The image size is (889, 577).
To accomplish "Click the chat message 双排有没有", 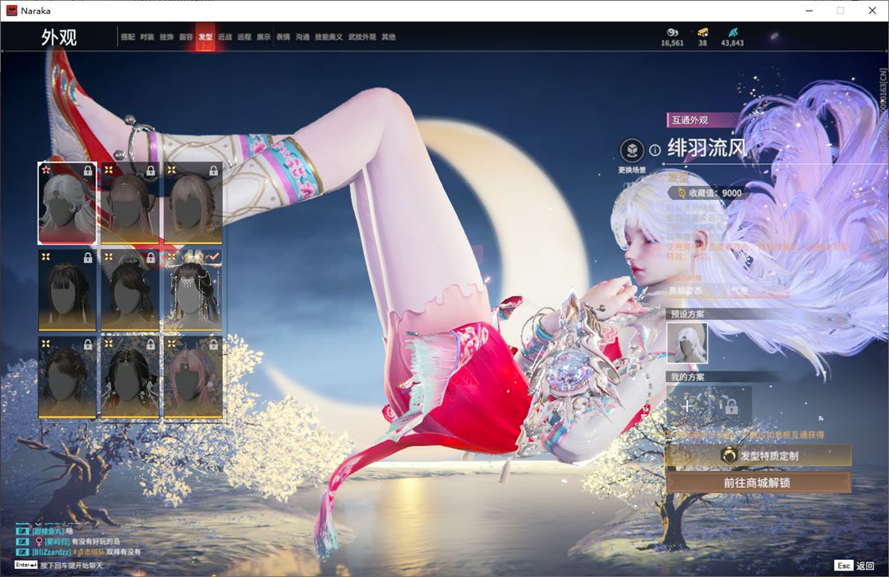I will point(123,552).
